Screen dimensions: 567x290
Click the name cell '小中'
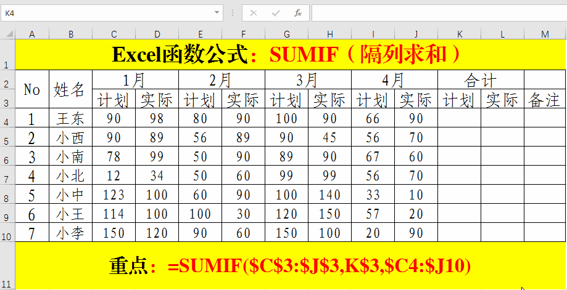[x=71, y=194]
